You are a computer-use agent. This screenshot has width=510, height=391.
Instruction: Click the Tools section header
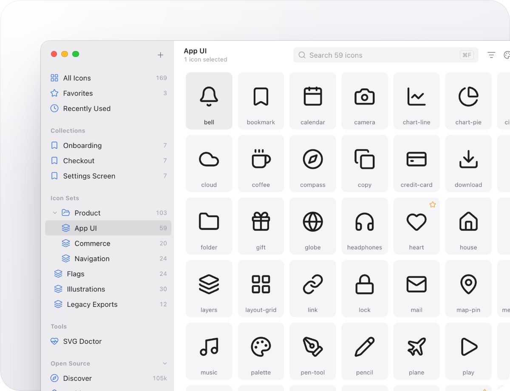[59, 326]
